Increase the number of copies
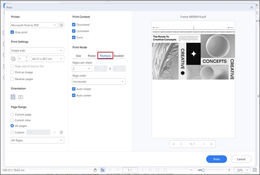Image resolution: width=260 pixels, height=175 pixels. (26, 57)
